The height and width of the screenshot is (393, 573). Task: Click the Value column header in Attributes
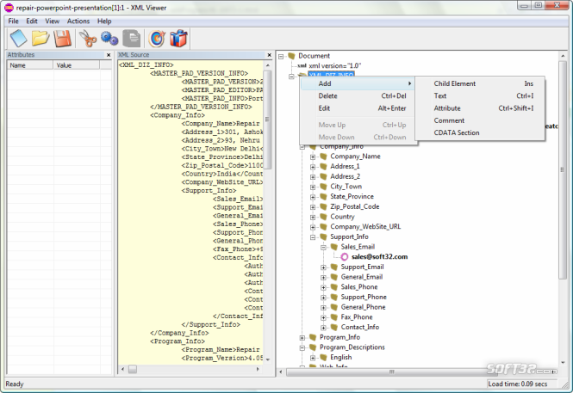tap(77, 65)
